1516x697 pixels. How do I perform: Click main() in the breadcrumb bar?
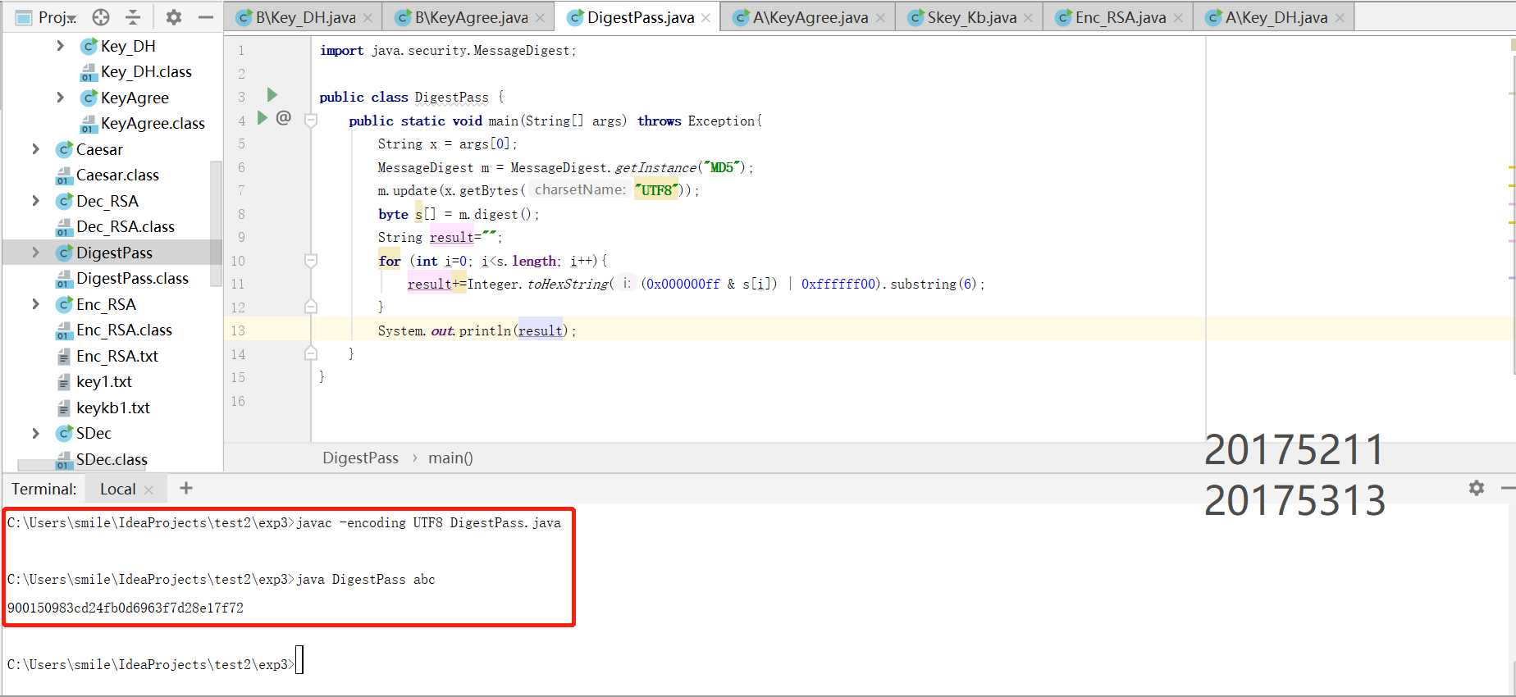click(450, 458)
